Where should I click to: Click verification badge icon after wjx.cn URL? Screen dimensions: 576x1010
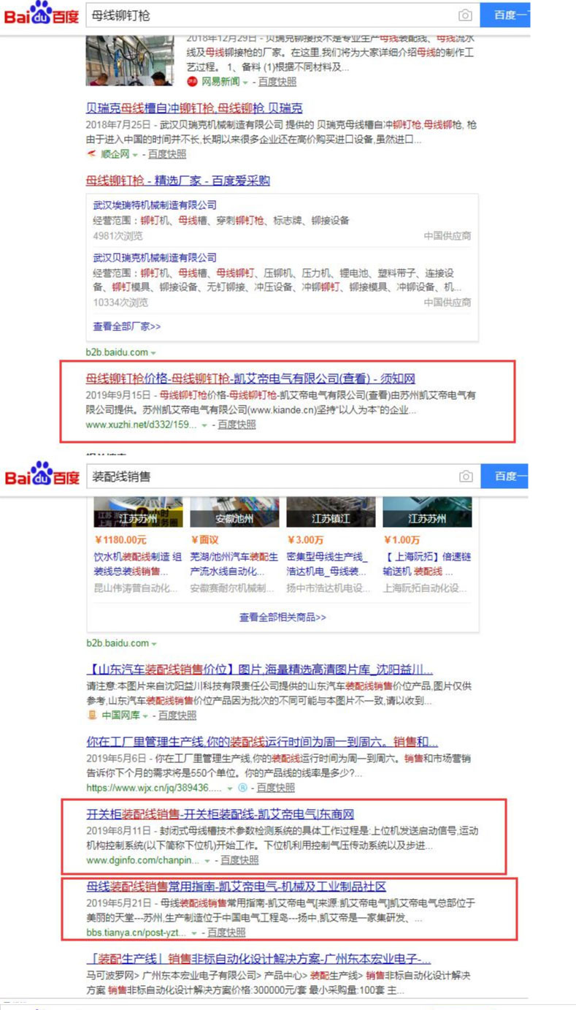242,788
